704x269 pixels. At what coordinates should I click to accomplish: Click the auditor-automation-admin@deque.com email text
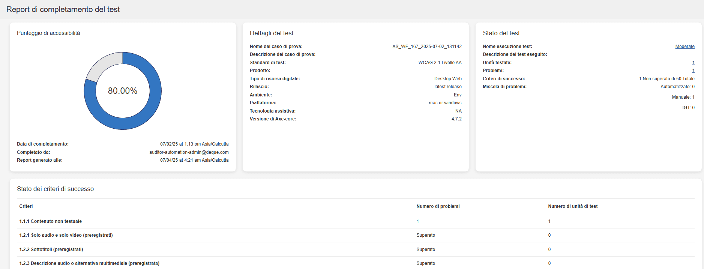[189, 152]
